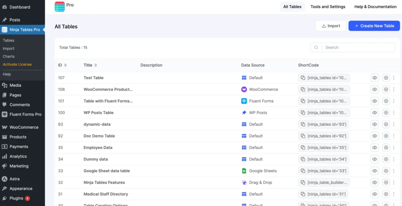Click Default table icon for Doc Demo Table
402x206 pixels.
tap(244, 136)
